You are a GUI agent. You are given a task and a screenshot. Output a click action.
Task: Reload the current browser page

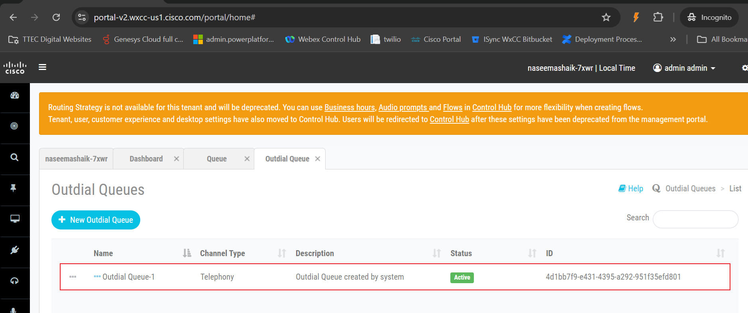click(56, 17)
